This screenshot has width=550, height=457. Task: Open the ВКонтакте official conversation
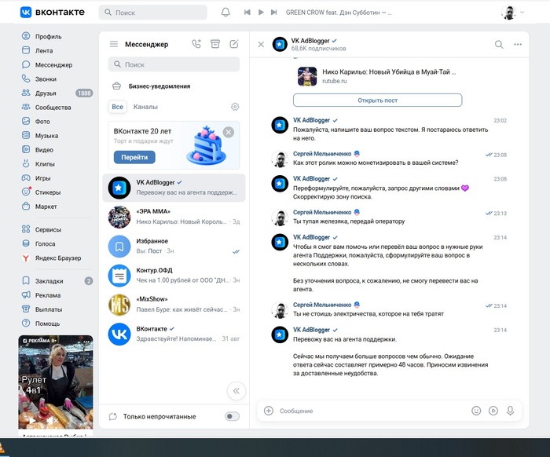(174, 334)
